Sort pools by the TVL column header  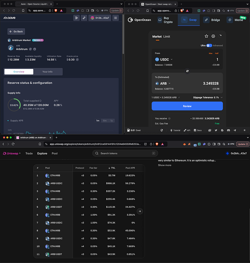point(112,168)
